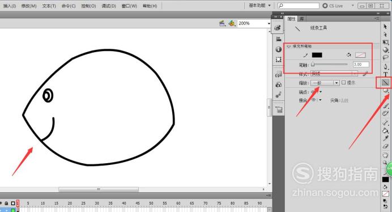Open the Info panel icon

[279, 49]
